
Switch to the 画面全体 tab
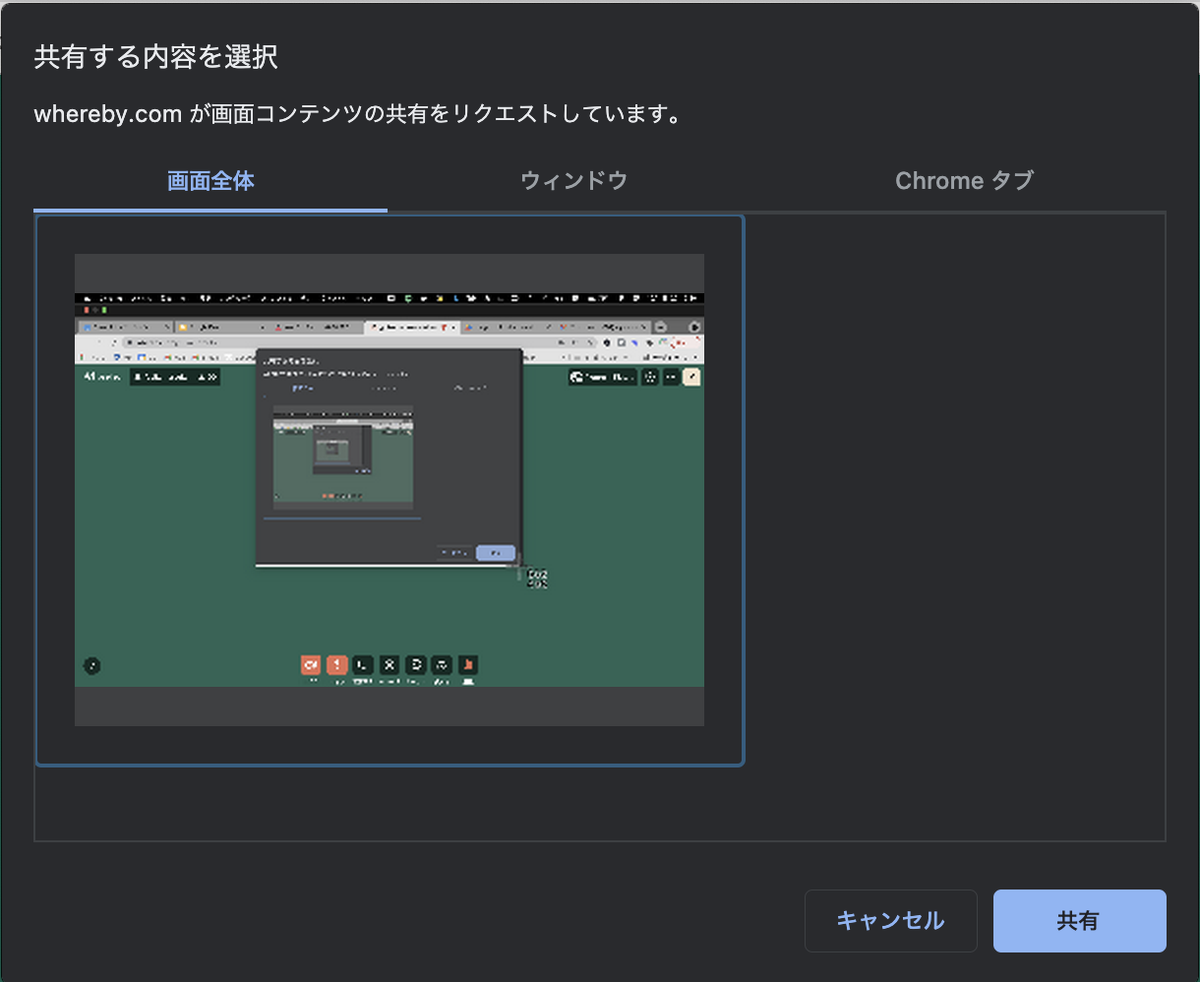[x=210, y=181]
